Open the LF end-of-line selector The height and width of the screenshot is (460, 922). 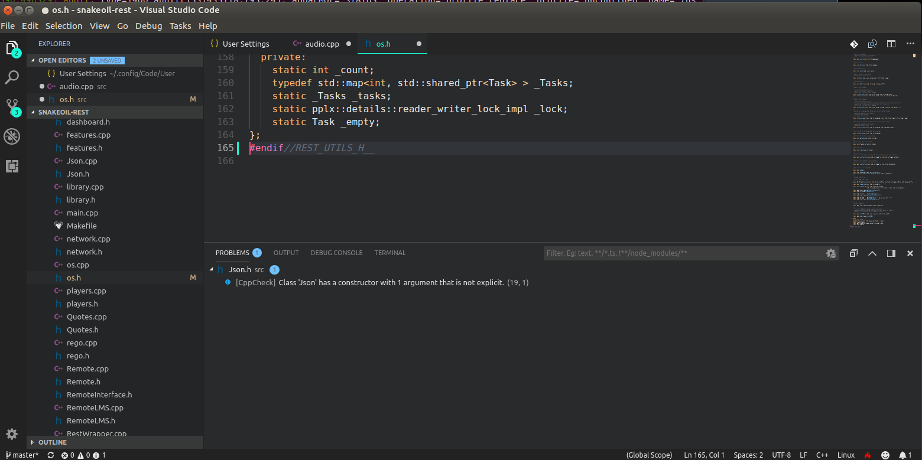(x=804, y=455)
